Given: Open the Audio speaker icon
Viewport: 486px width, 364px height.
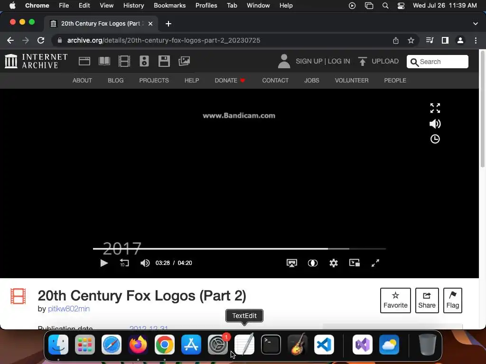Looking at the screenshot, I should click(144, 61).
